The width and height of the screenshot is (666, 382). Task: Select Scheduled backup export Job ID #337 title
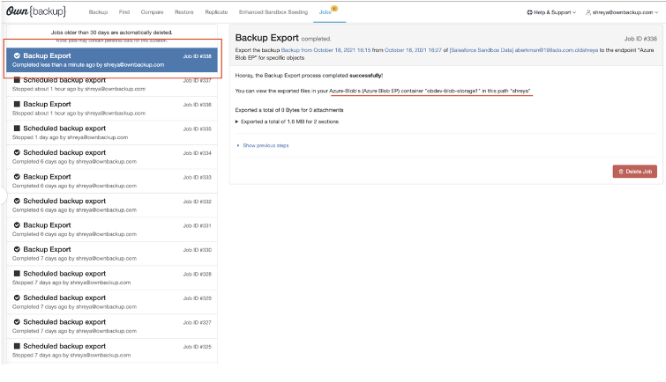coord(64,80)
